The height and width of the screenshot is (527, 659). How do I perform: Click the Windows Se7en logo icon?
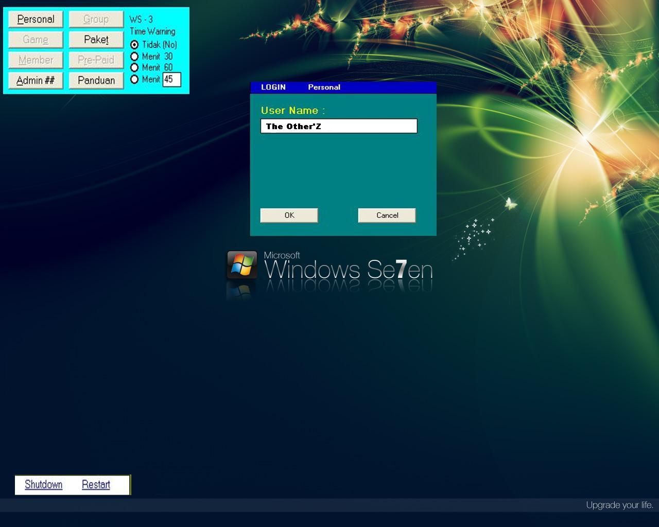(x=242, y=265)
